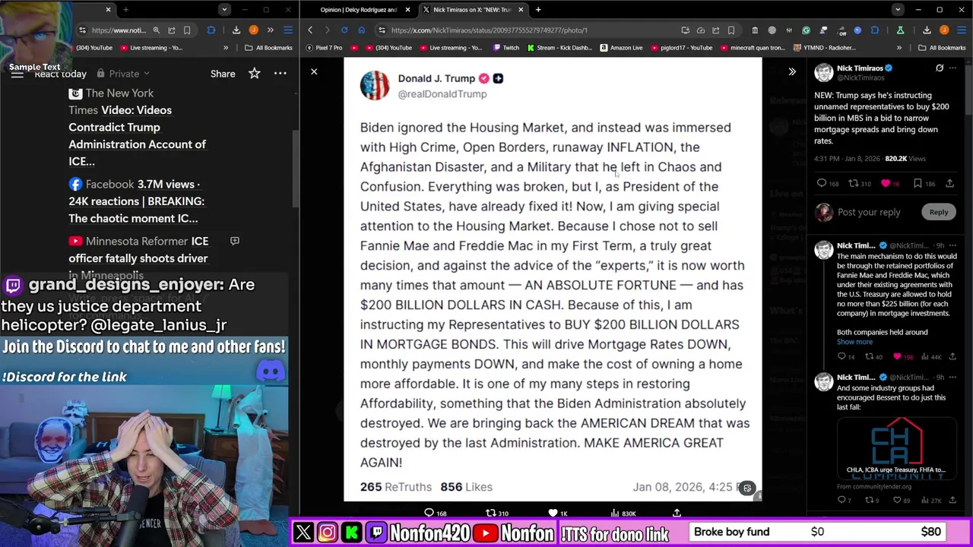Show more of the thread reply text
Screen dimensions: 973x547
tap(854, 342)
